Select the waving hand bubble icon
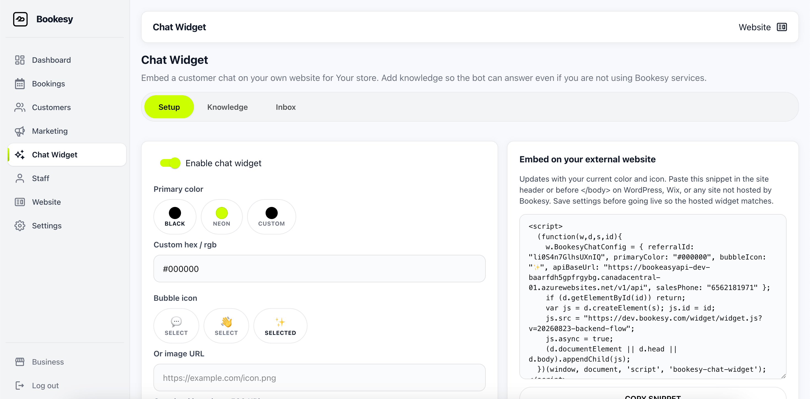 pos(226,326)
